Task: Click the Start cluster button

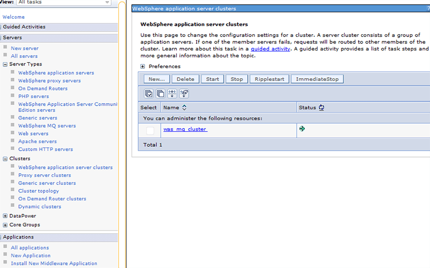Action: click(x=212, y=79)
